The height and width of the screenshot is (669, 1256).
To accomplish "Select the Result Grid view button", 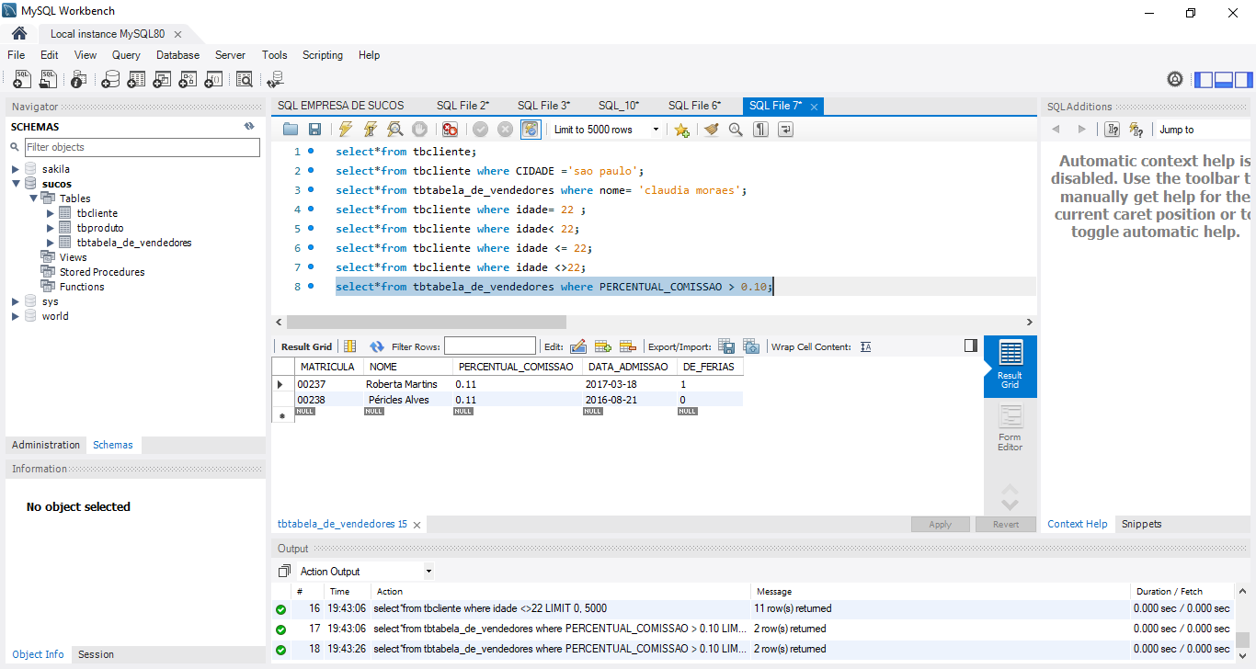I will pos(1010,366).
